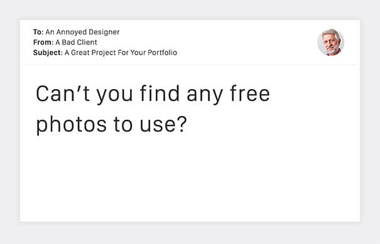
Task: Click the word "Portfolio" in the subject line
Action: (x=163, y=53)
